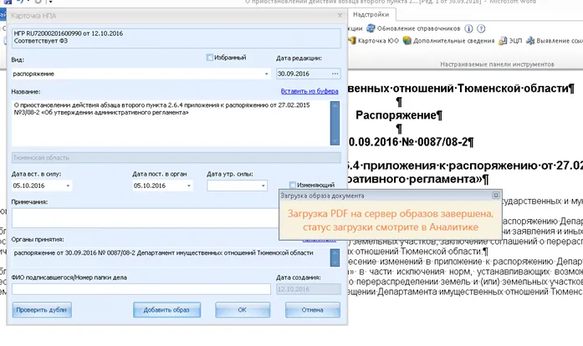The height and width of the screenshot is (346, 583).
Task: Click the disabled Тюменская область field
Action: [176, 158]
